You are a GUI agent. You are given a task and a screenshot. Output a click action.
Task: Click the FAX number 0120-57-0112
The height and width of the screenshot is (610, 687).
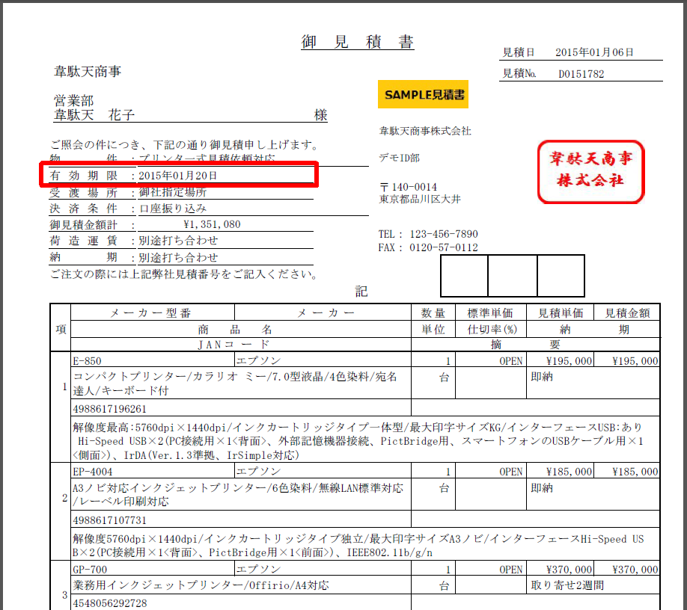(x=444, y=247)
